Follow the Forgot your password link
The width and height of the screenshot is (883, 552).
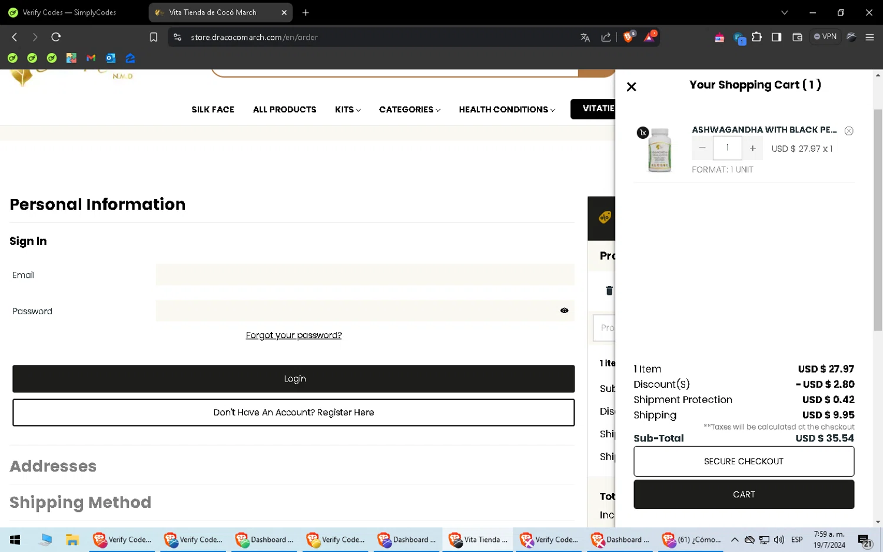294,335
